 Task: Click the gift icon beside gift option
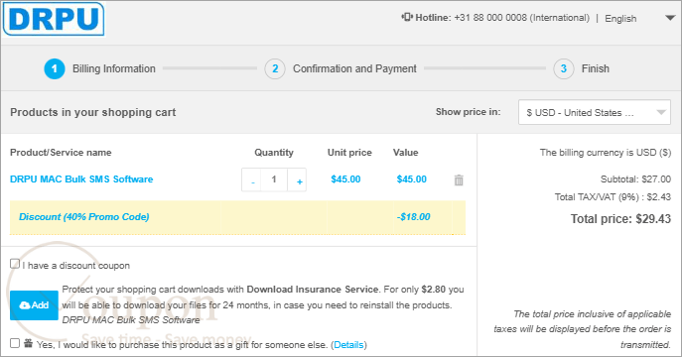[x=28, y=343]
